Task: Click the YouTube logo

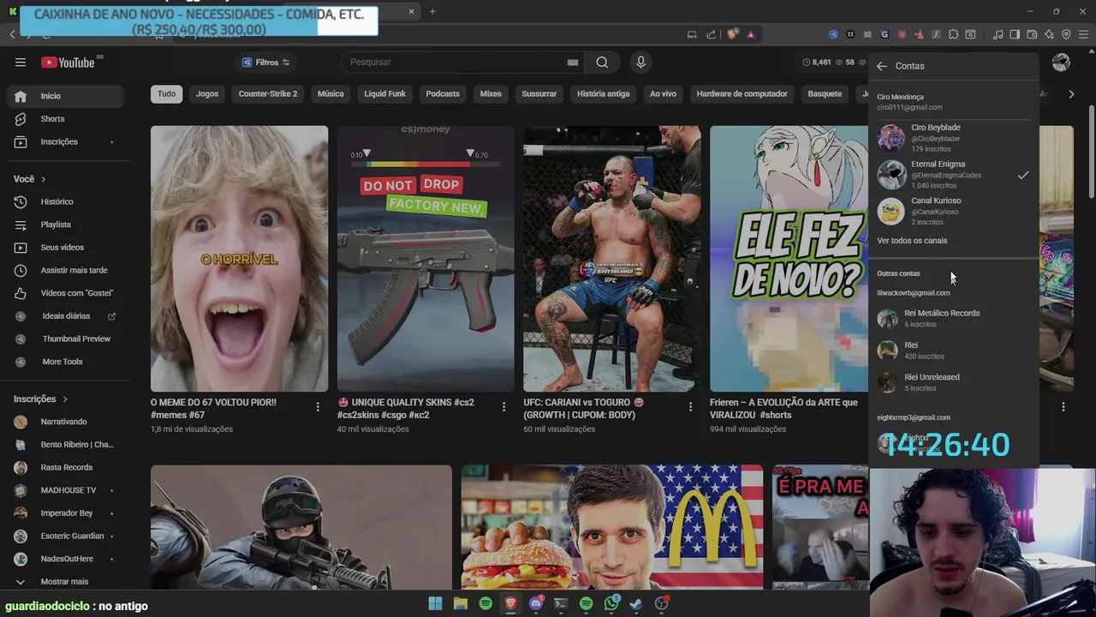Action: [x=68, y=62]
